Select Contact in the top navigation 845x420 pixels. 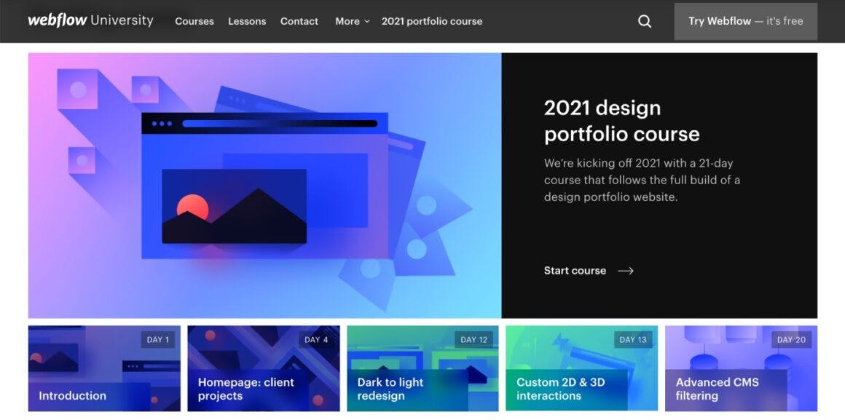[299, 22]
